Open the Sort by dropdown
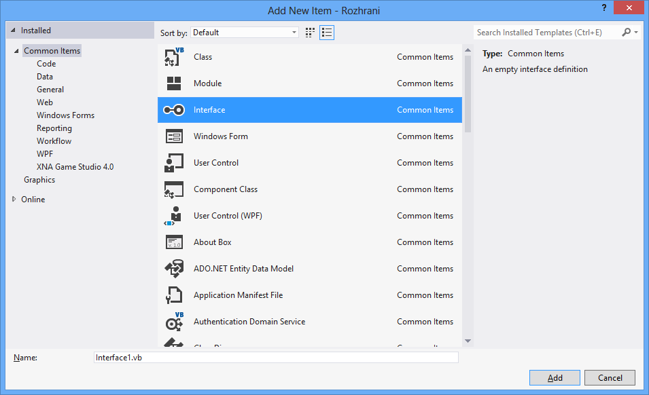This screenshot has width=649, height=395. pyautogui.click(x=245, y=33)
